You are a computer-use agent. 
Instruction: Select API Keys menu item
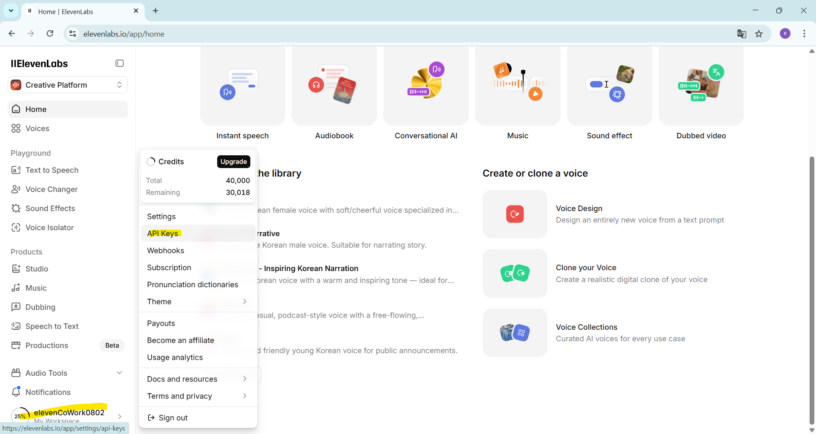(198, 234)
